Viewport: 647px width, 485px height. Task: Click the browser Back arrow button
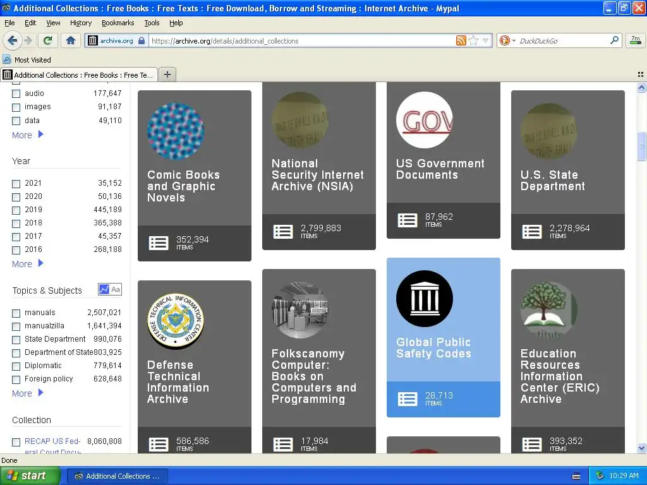[12, 40]
